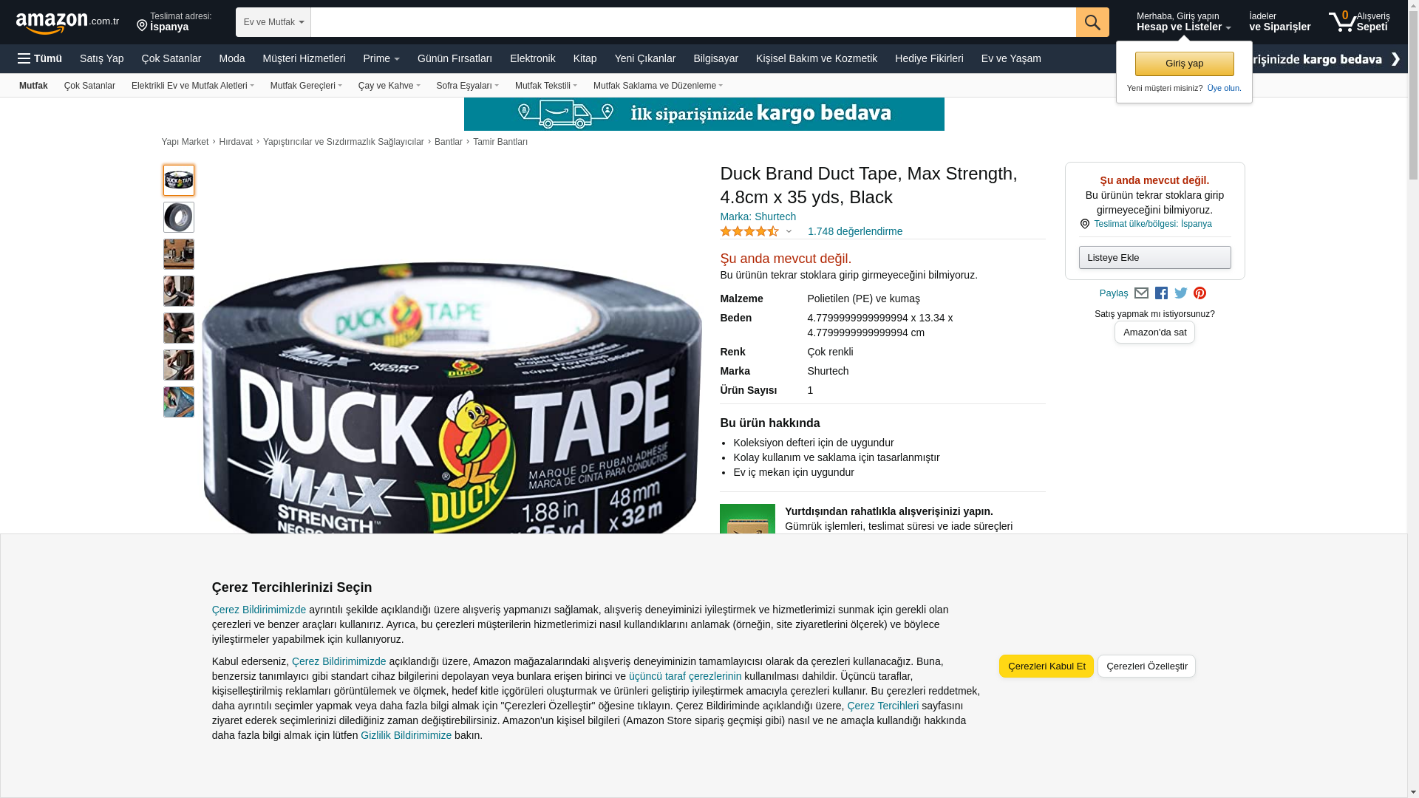Viewport: 1419px width, 798px height.
Task: Add product with Listeye Ekle button
Action: click(x=1154, y=257)
